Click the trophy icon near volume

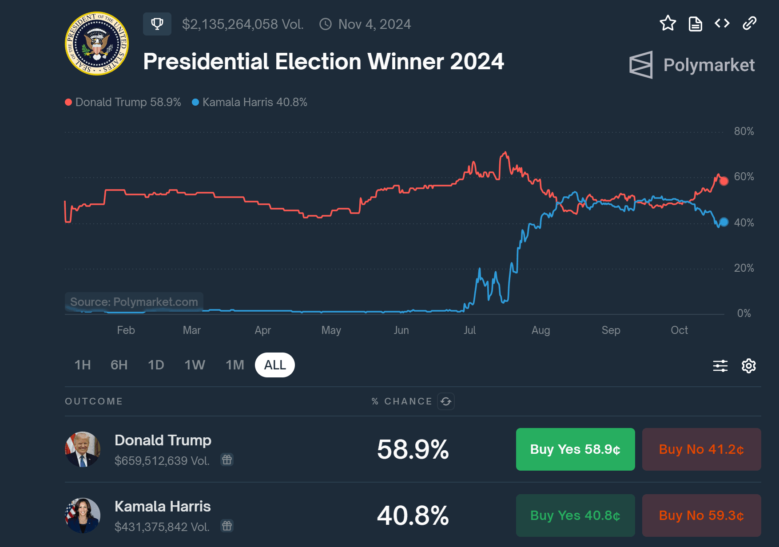[x=157, y=24]
